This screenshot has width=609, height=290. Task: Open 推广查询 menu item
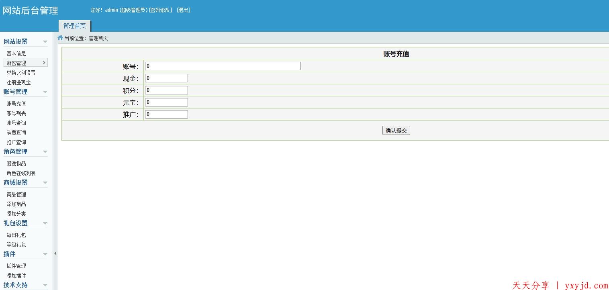[x=16, y=142]
